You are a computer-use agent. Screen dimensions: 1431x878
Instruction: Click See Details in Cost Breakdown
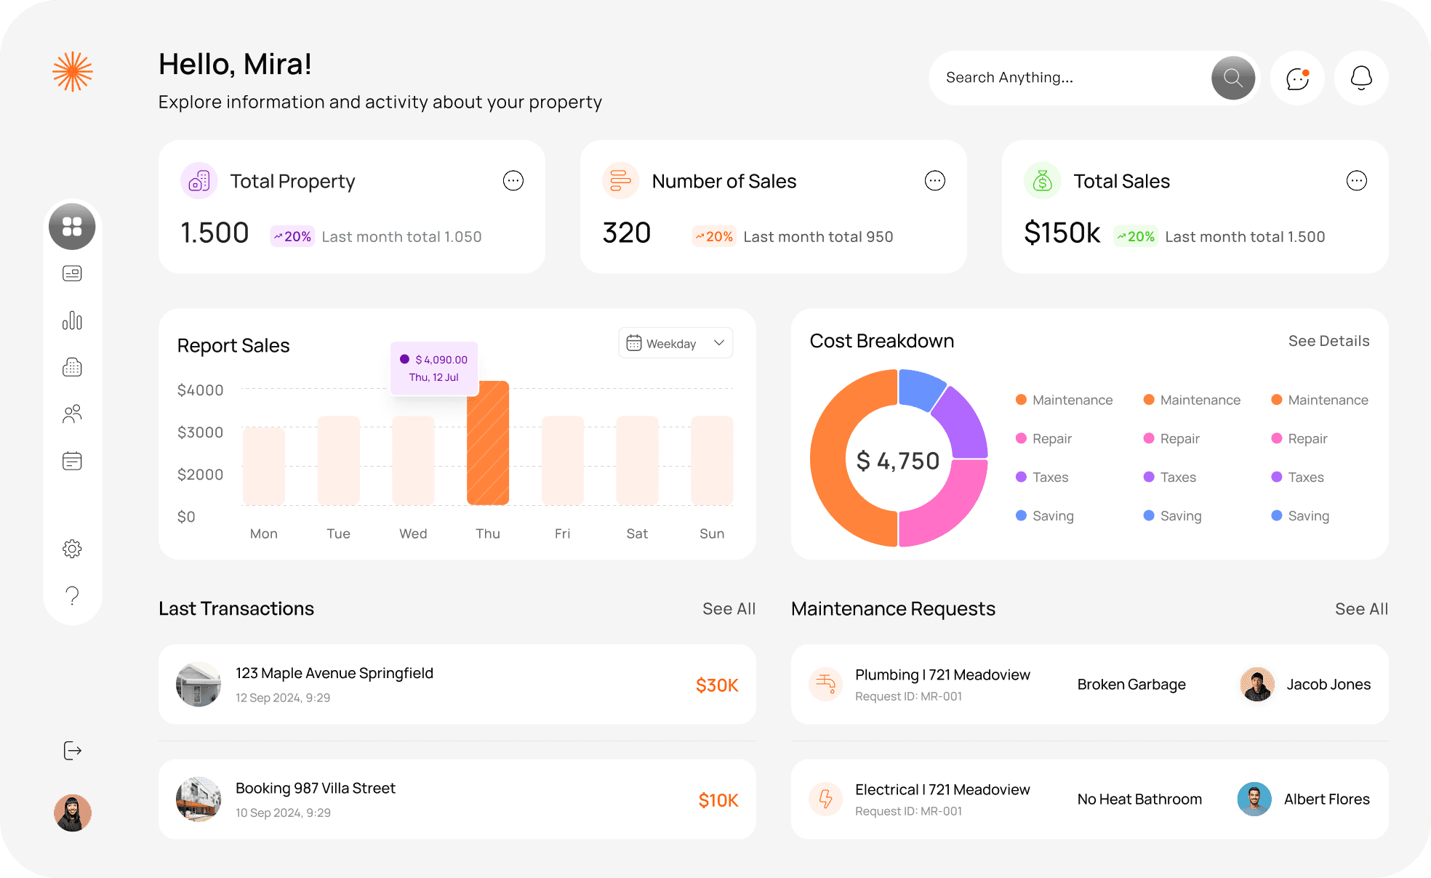click(x=1328, y=341)
